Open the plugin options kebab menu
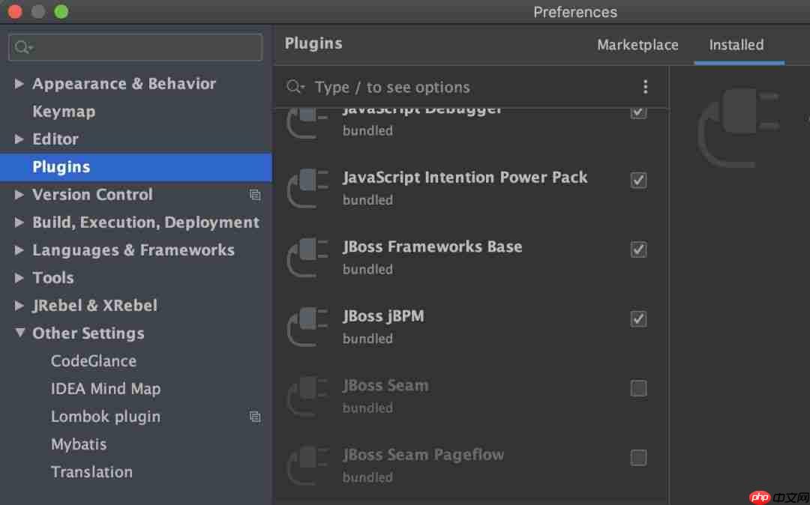The image size is (810, 505). pyautogui.click(x=646, y=86)
